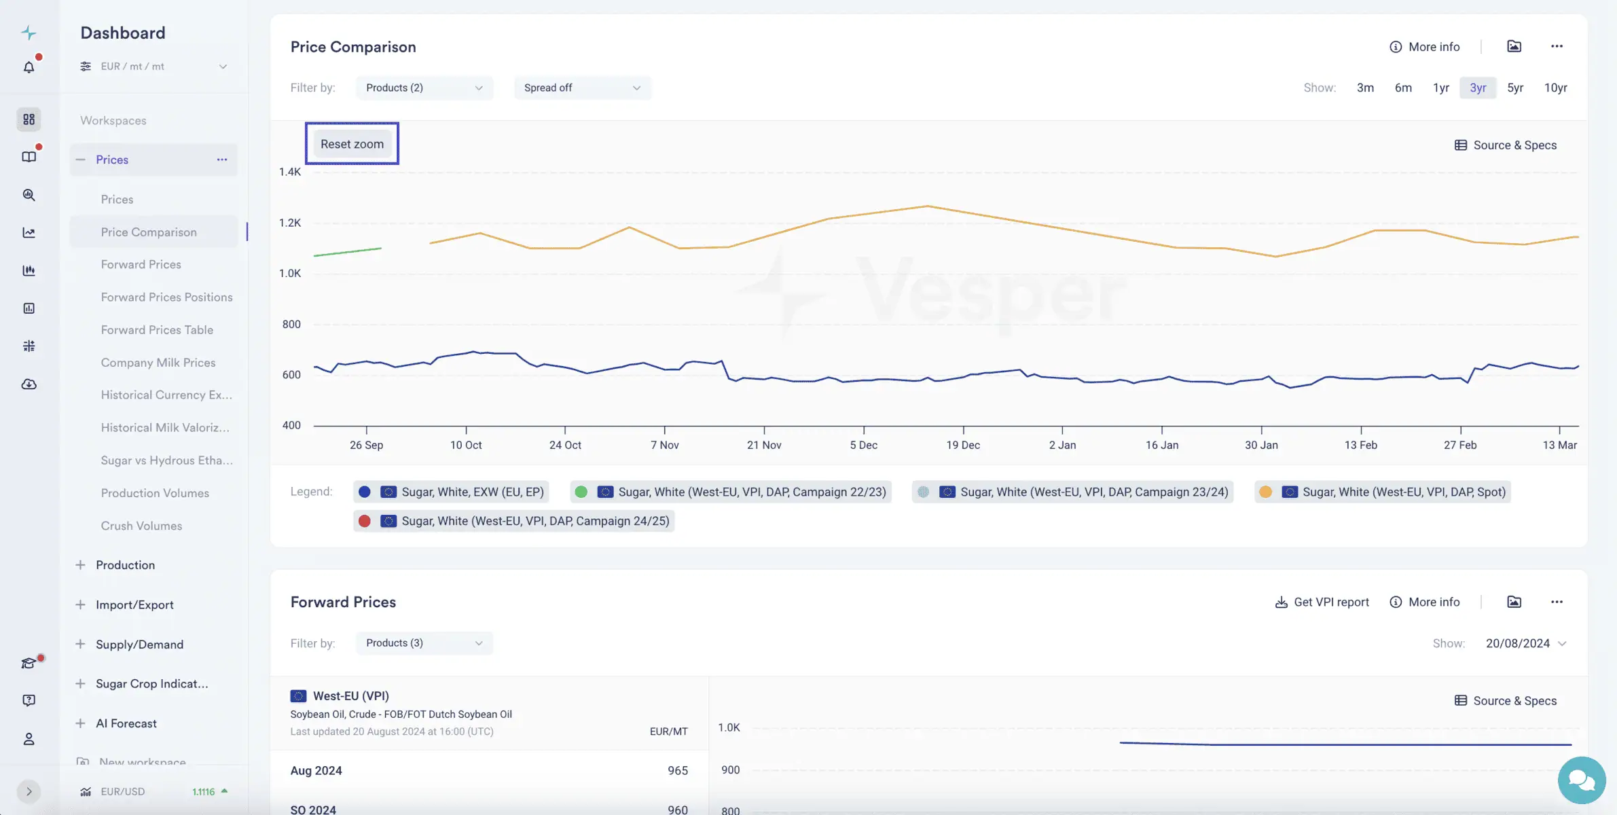This screenshot has width=1617, height=815.
Task: Open the grid layout icon in sidebar
Action: 29,346
